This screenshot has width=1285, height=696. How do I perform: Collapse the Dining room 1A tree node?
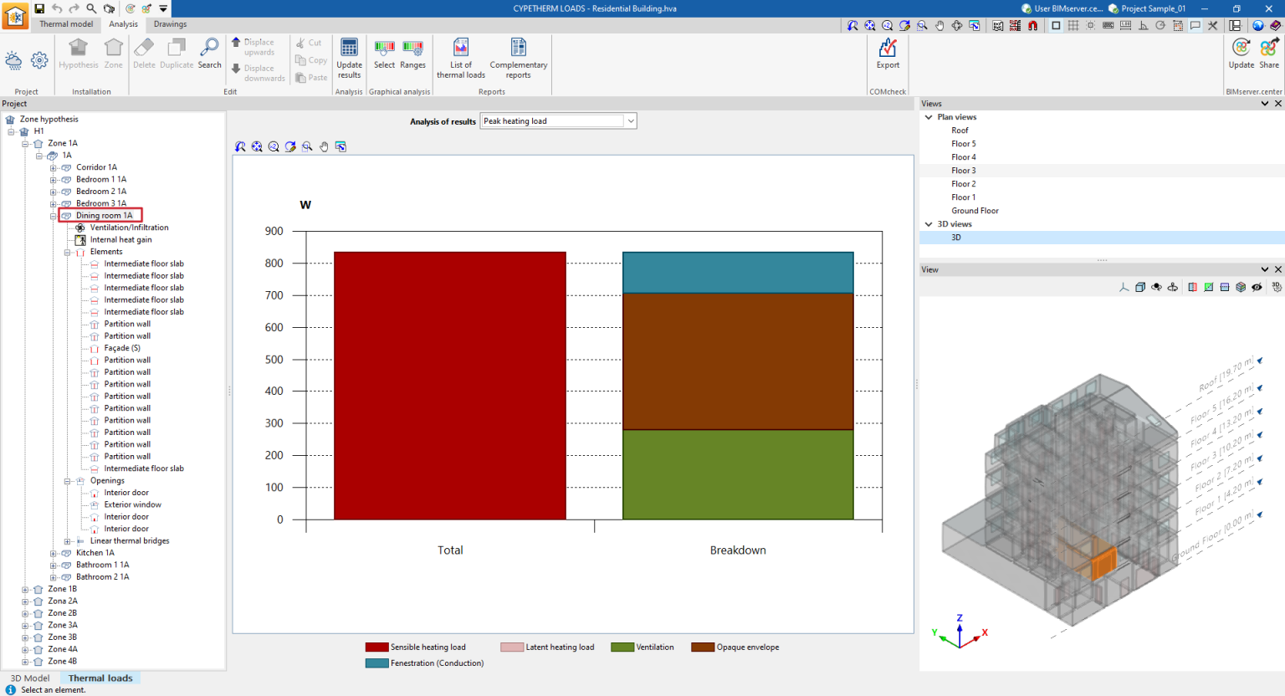tap(52, 215)
